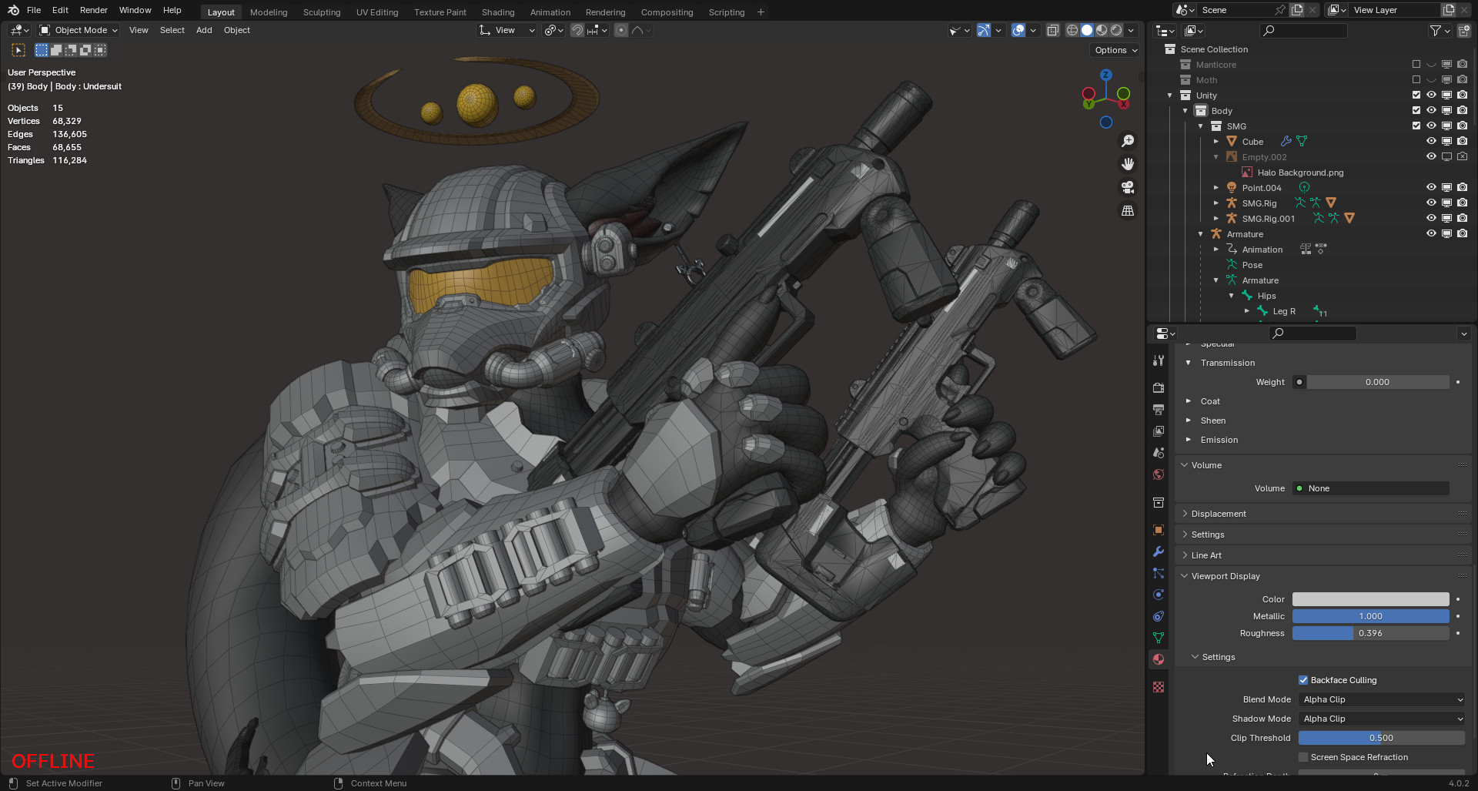Select material preview shading mode
1478x791 pixels.
coord(1102,30)
